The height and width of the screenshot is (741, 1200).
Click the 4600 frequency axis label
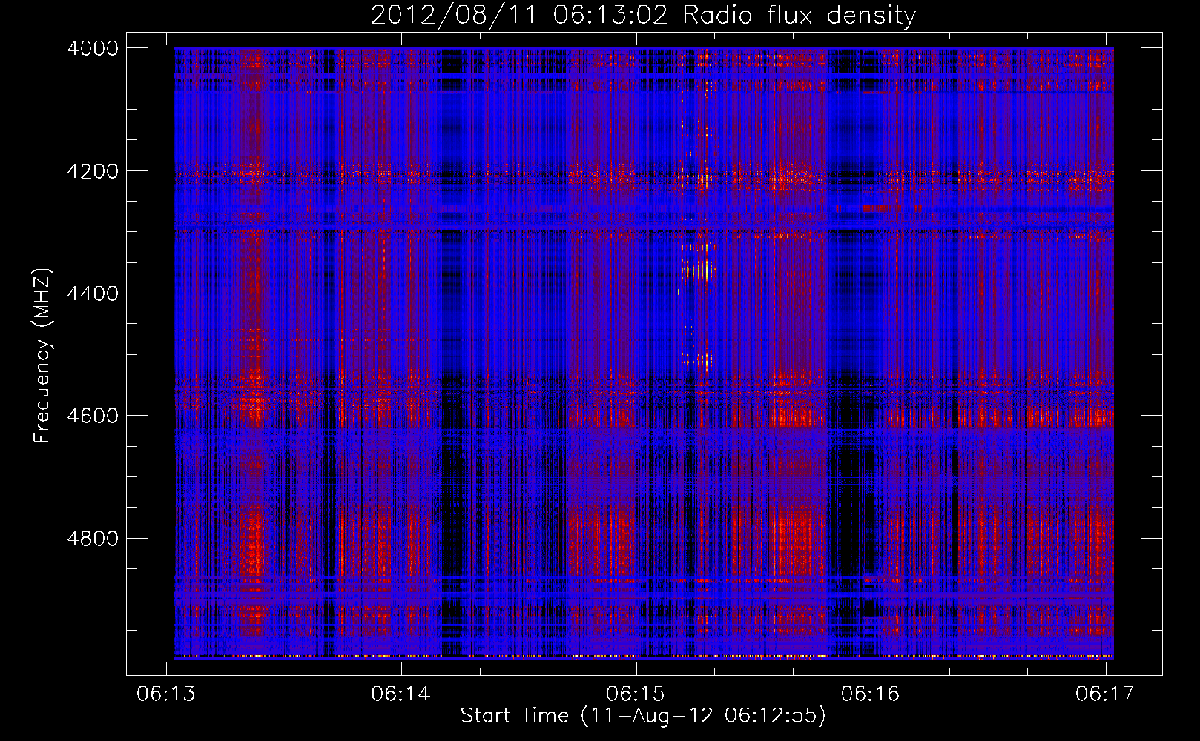[93, 416]
